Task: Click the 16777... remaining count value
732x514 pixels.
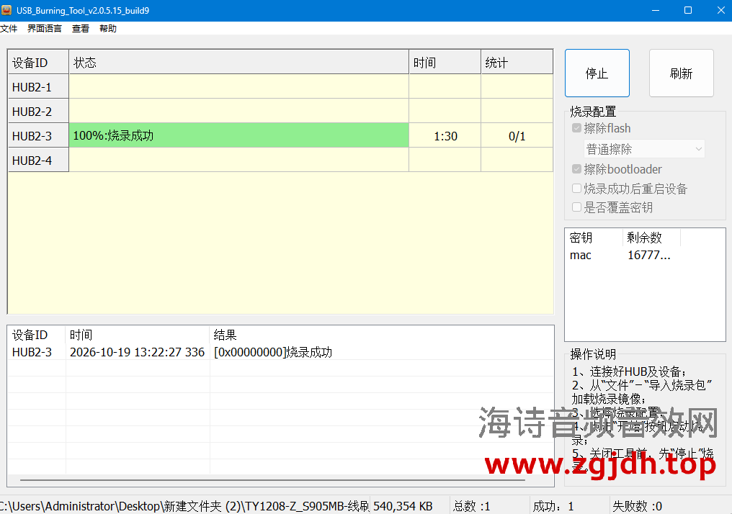Action: (x=649, y=255)
